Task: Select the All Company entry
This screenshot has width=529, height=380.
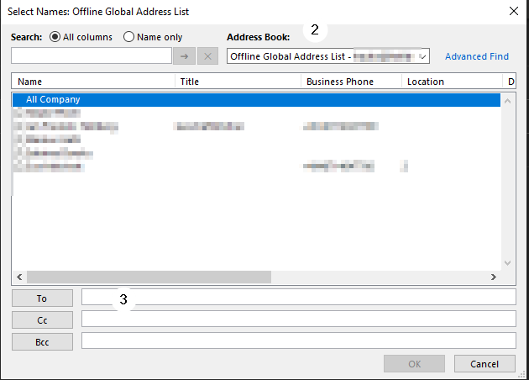Action: [52, 99]
